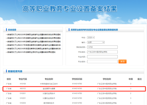147x105 pixels.
Task: Open the 2015年 高等职业学校专业设置备案结果 notice link
Action: tap(31, 52)
